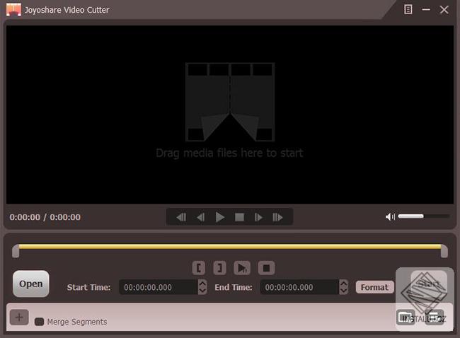Image resolution: width=460 pixels, height=338 pixels.
Task: Open the menu icon in title bar
Action: (408, 9)
